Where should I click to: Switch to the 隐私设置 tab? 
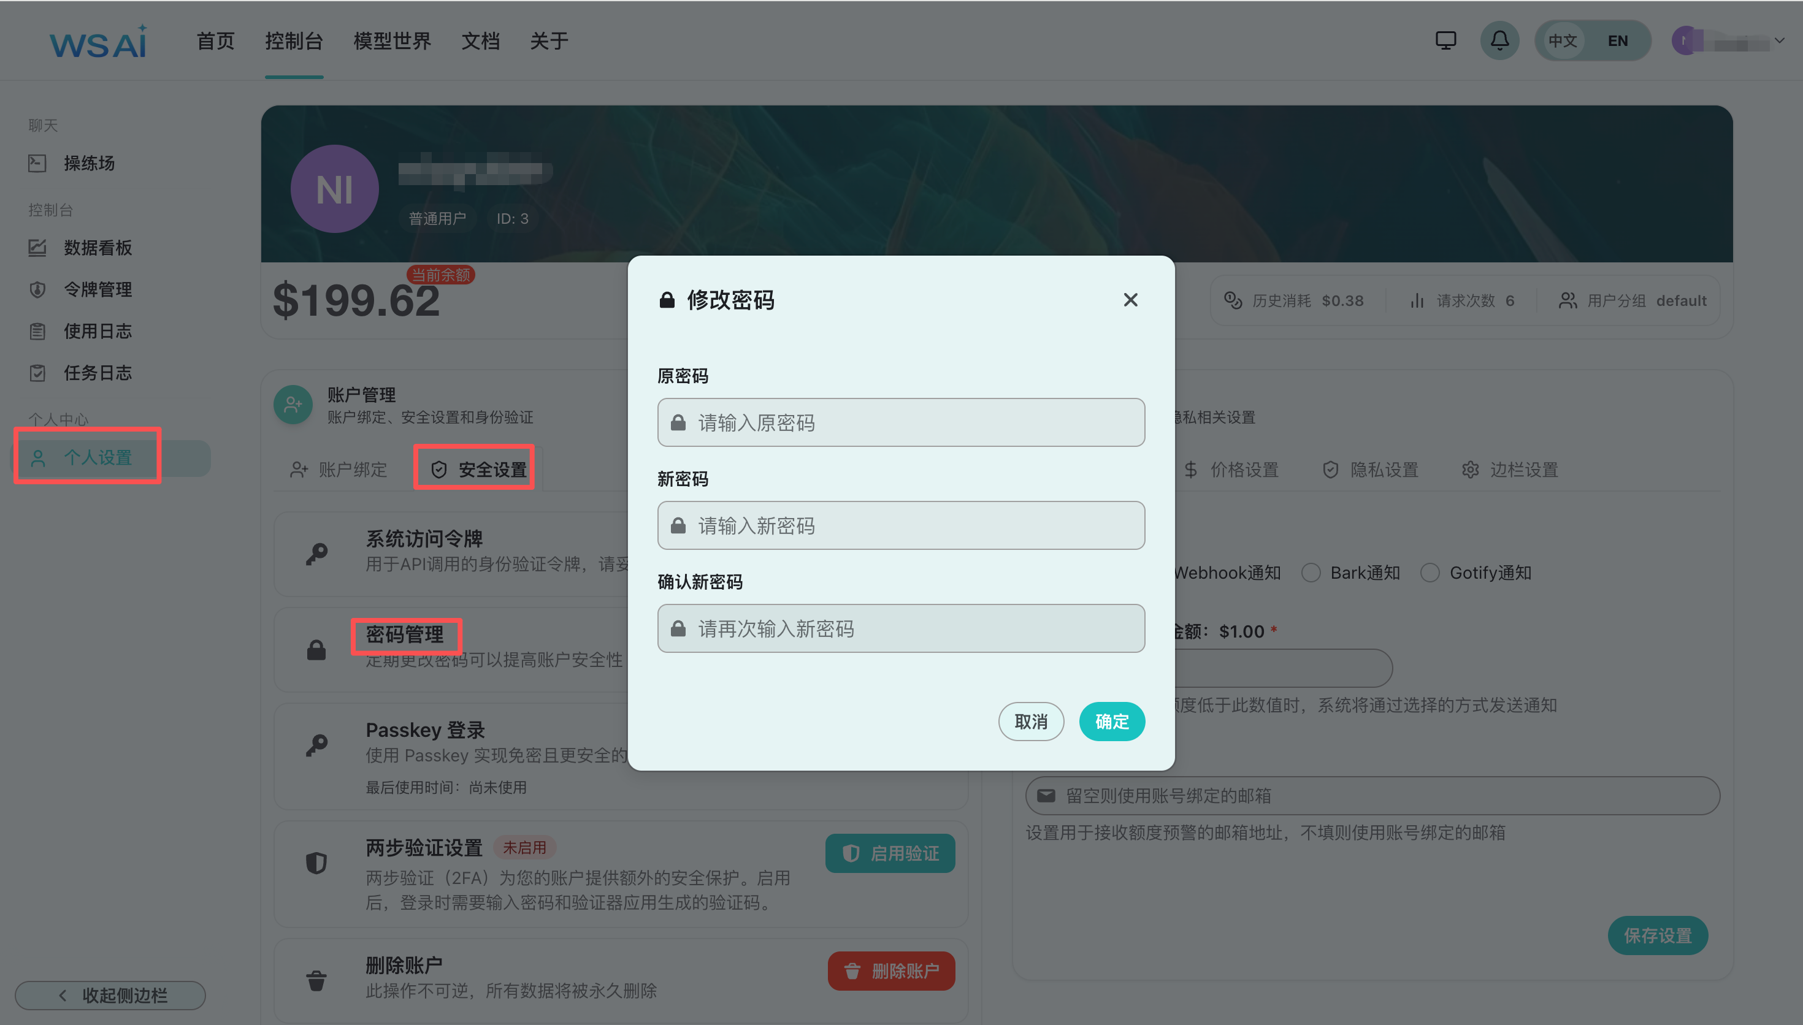1371,470
